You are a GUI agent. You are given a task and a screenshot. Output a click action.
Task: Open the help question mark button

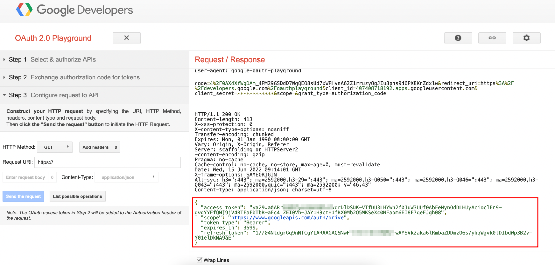coord(458,38)
